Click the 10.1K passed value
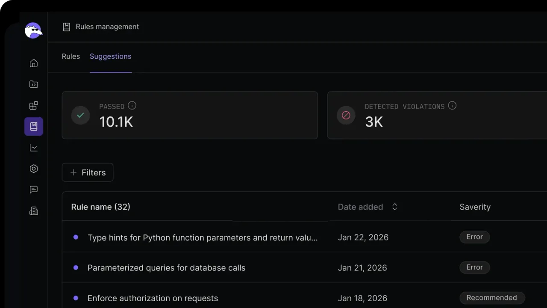The image size is (547, 308). coord(116,122)
